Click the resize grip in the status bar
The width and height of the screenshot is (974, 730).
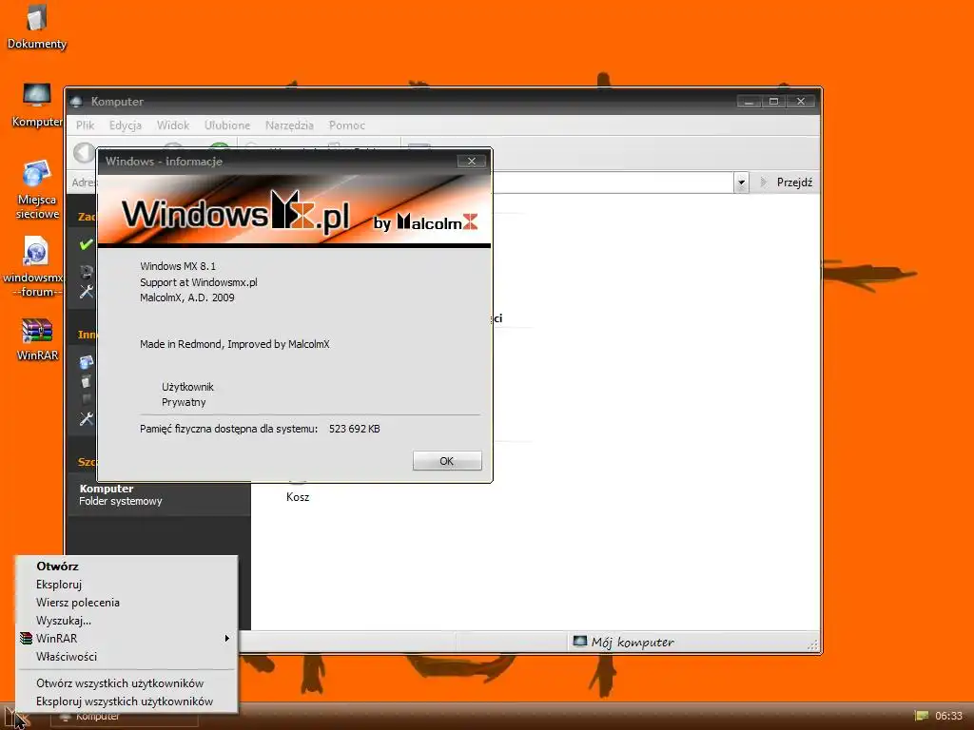point(812,645)
